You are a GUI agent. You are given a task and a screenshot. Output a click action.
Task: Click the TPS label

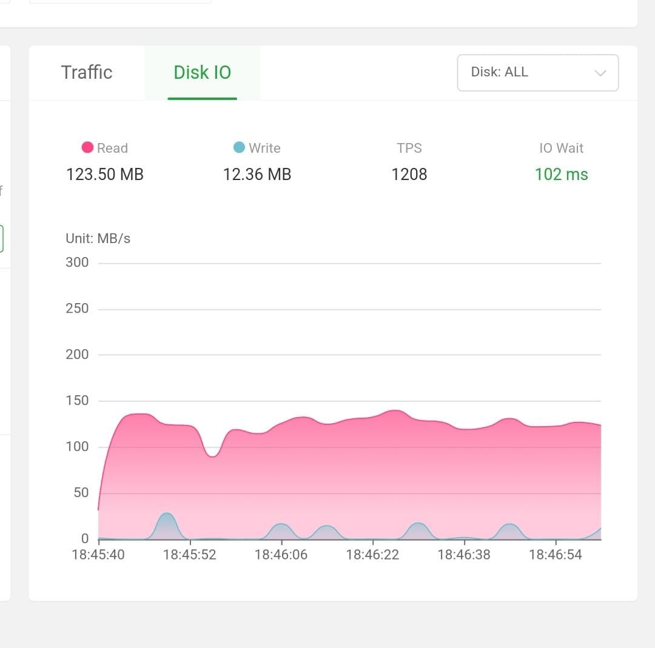coord(409,148)
